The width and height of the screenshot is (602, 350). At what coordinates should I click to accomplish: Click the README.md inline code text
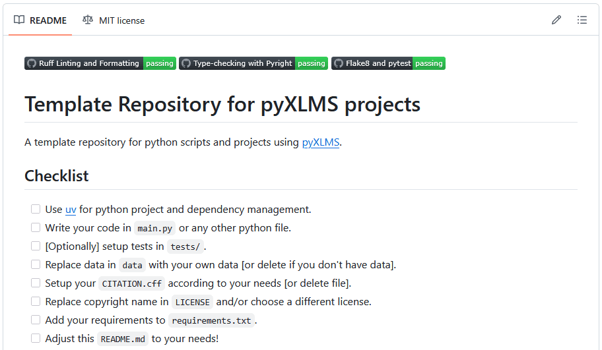point(123,339)
